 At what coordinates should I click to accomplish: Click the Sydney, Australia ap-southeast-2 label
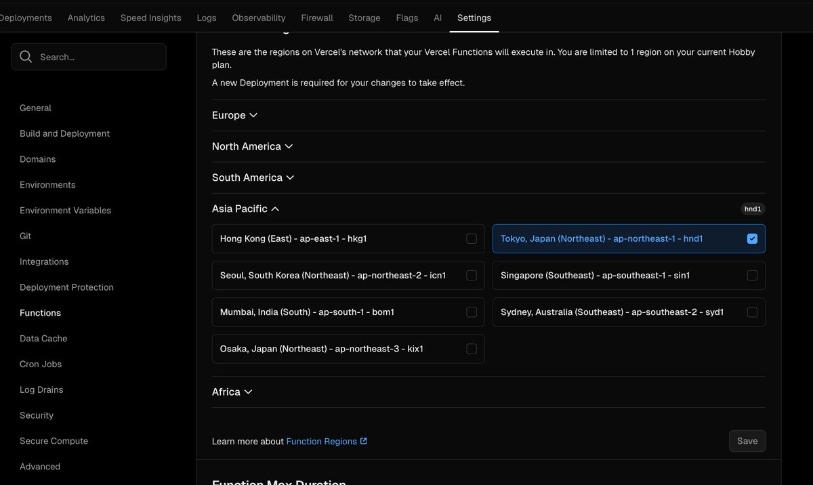(612, 312)
